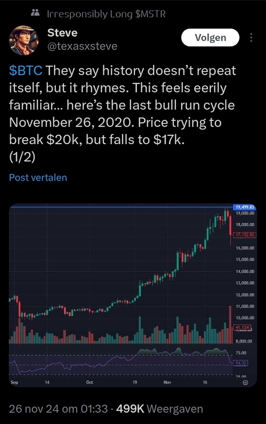This screenshot has width=266, height=424.
Task: Click the red 17,152.92 price label
Action: click(x=244, y=235)
